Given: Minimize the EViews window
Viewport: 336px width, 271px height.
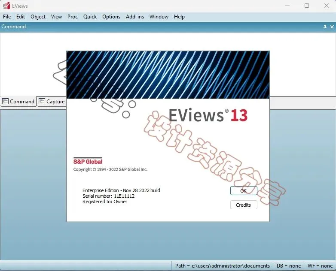Looking at the screenshot, I should (x=287, y=6).
